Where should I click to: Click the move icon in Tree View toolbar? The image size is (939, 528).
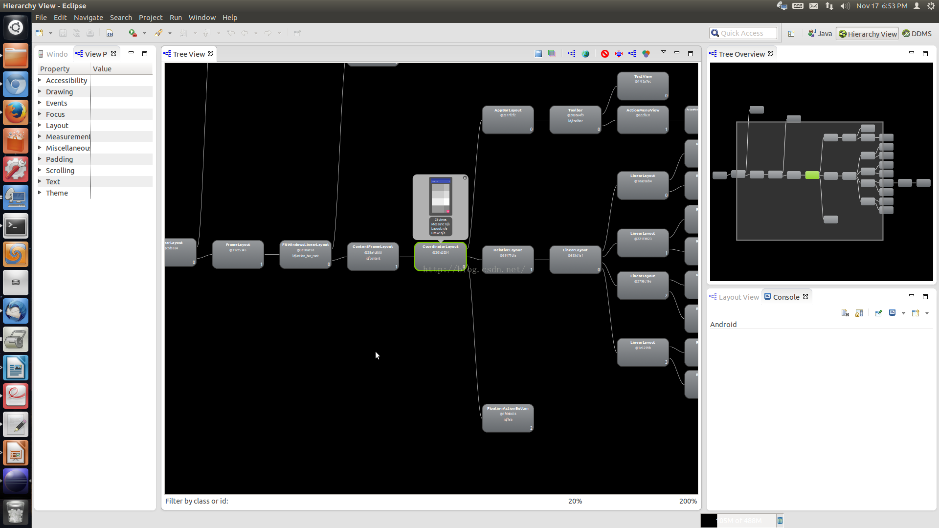(x=619, y=53)
